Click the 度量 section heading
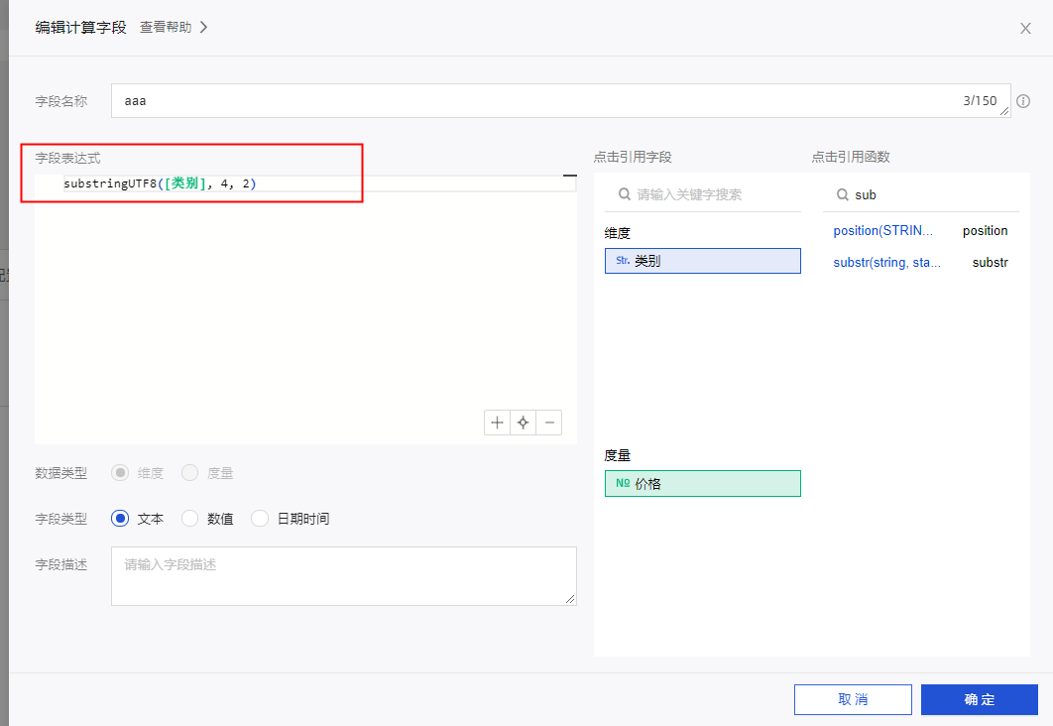 point(617,455)
